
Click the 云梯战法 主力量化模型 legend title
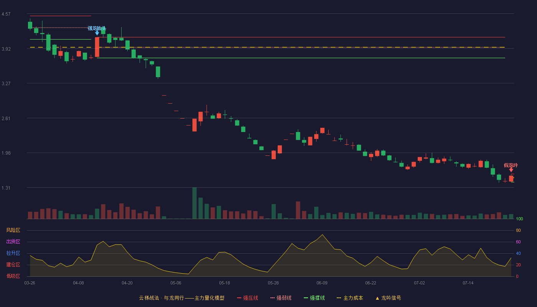point(181,298)
